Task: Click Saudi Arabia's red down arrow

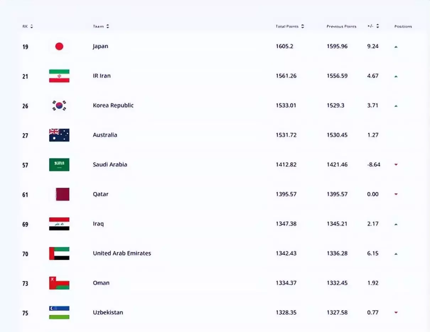Action: [396, 165]
